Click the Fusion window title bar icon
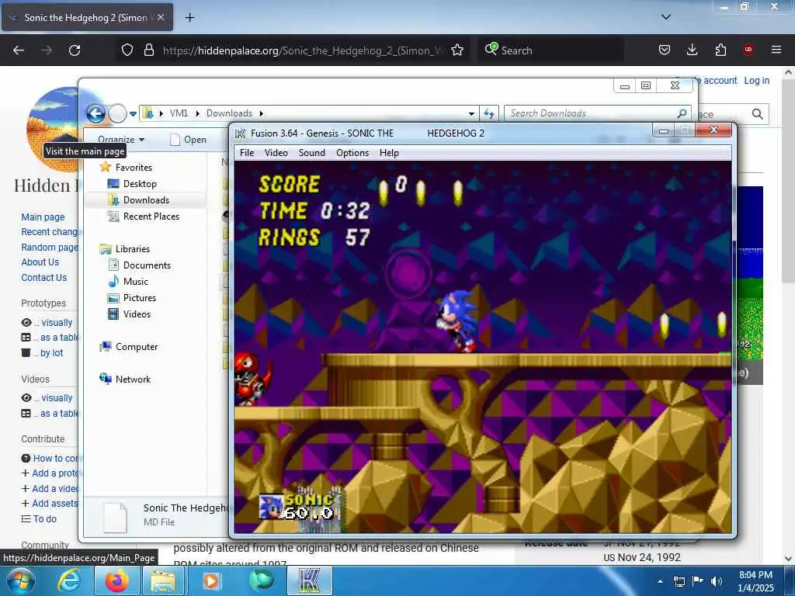This screenshot has width=795, height=596. pyautogui.click(x=241, y=133)
